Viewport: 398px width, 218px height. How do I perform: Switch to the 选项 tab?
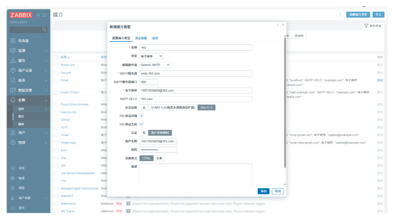coord(155,38)
